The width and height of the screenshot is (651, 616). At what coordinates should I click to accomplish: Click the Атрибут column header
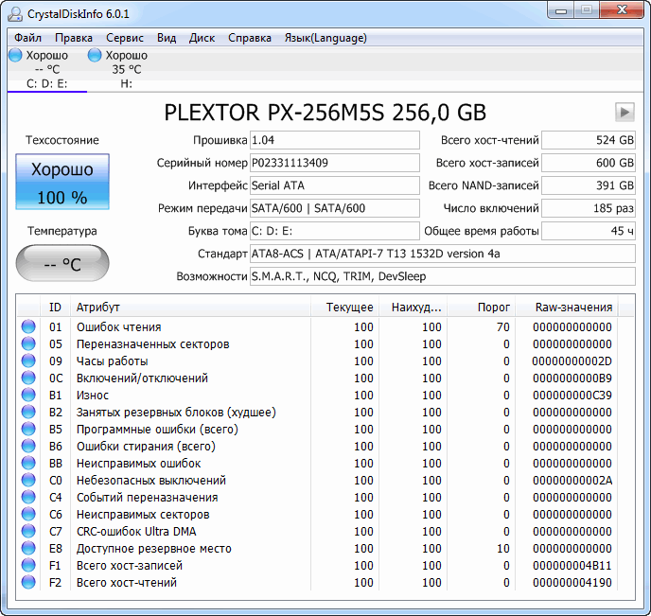point(190,308)
